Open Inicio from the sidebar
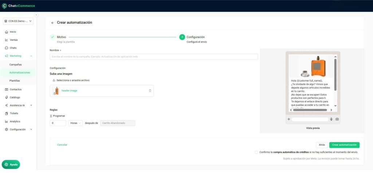373x173 pixels. click(13, 32)
